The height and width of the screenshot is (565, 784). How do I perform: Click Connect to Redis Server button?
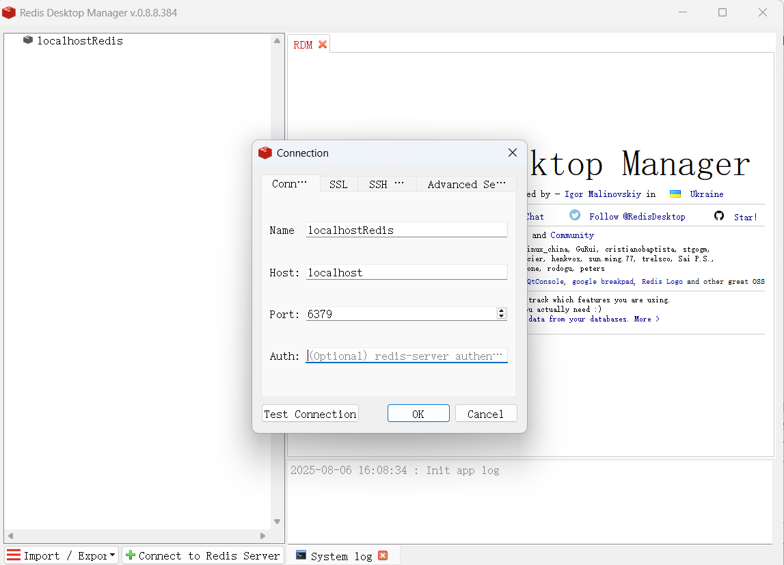tap(203, 555)
